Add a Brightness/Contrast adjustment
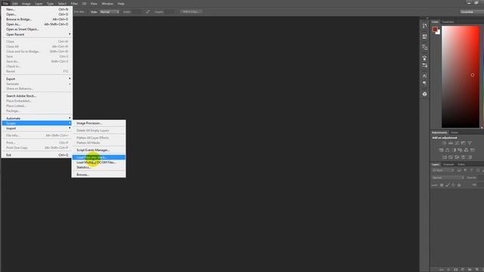 pyautogui.click(x=444, y=143)
